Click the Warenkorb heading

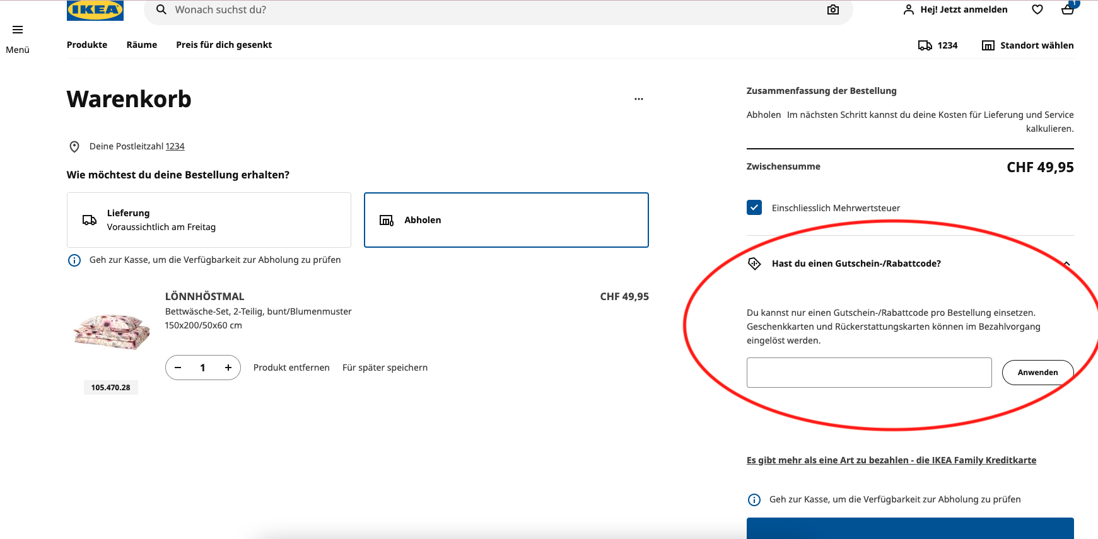click(x=129, y=99)
